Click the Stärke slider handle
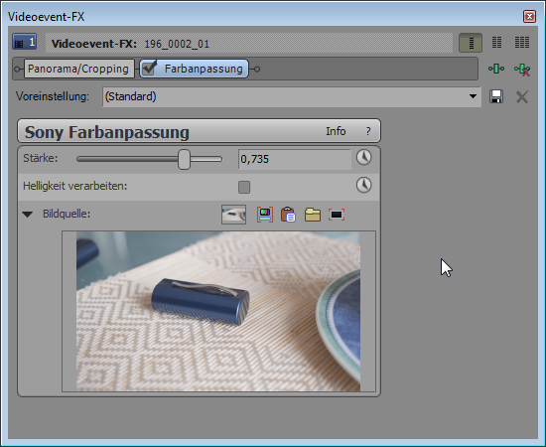 pos(184,159)
